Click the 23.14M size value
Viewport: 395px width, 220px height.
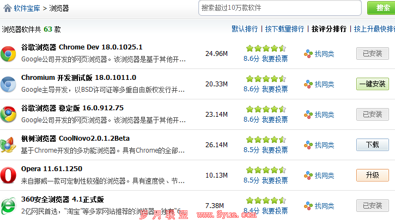tap(216, 115)
